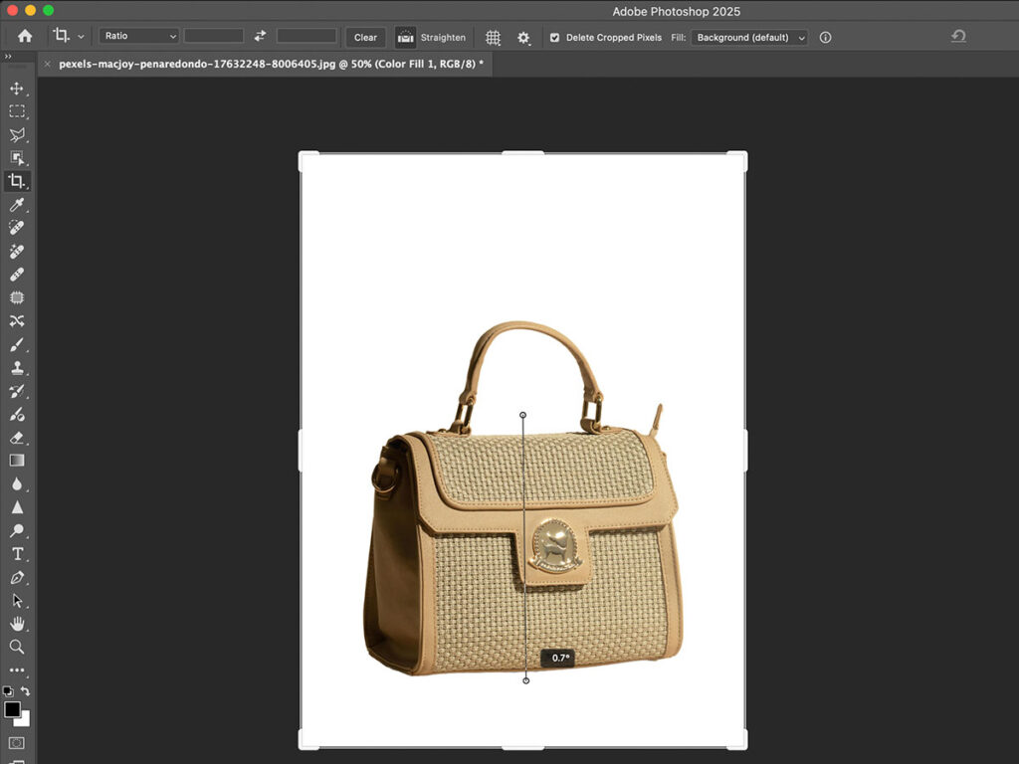
Task: Select the Mixer Brush tool
Action: coord(17,415)
